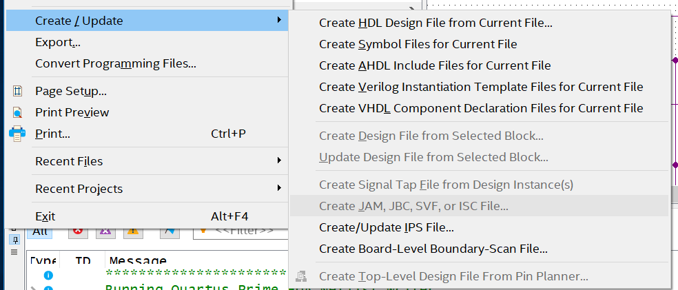Click the Ctrl+P shortcut text
The width and height of the screenshot is (678, 290).
point(228,134)
